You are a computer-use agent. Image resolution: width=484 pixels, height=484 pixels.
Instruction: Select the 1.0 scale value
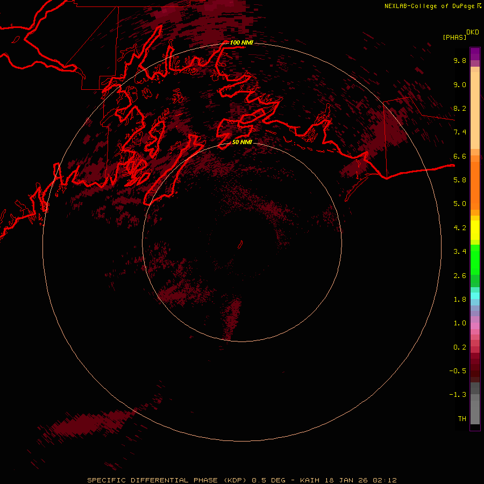click(x=460, y=323)
